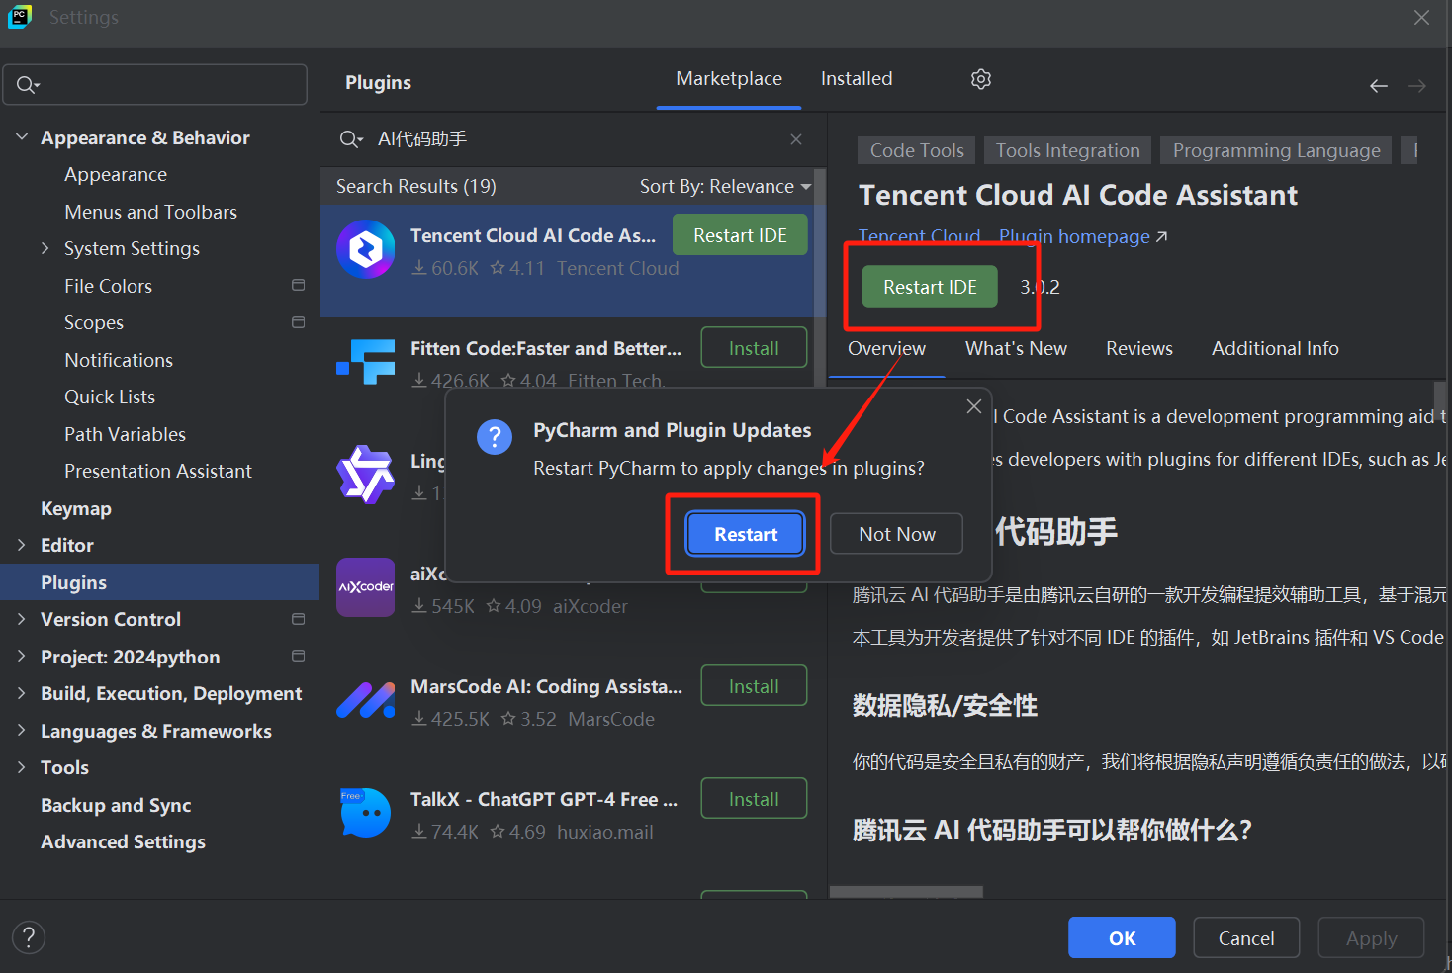Click the Programming Language tag
This screenshot has height=973, width=1452.
(x=1276, y=150)
